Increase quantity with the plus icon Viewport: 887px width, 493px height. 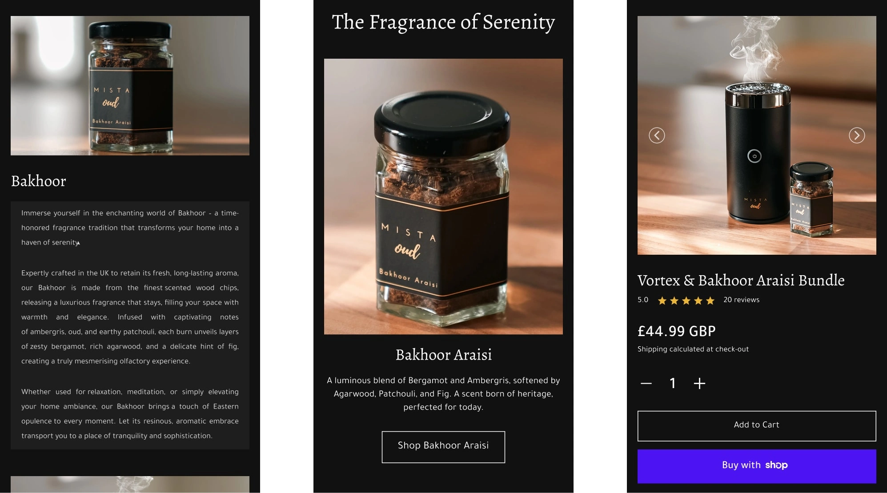tap(699, 383)
